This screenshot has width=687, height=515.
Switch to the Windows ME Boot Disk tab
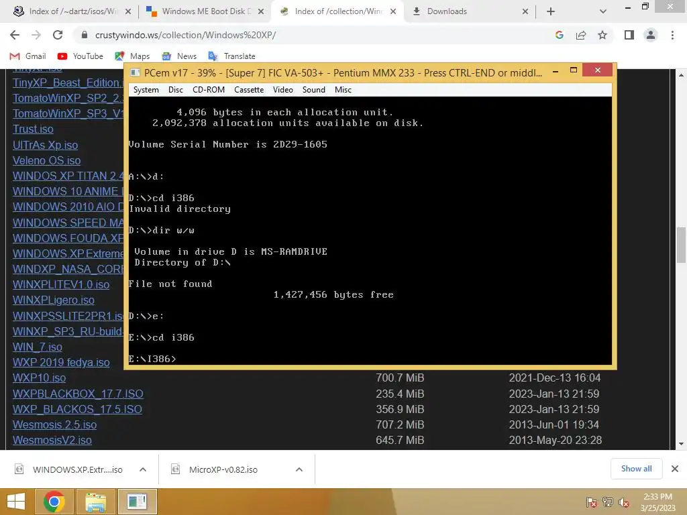click(x=204, y=11)
